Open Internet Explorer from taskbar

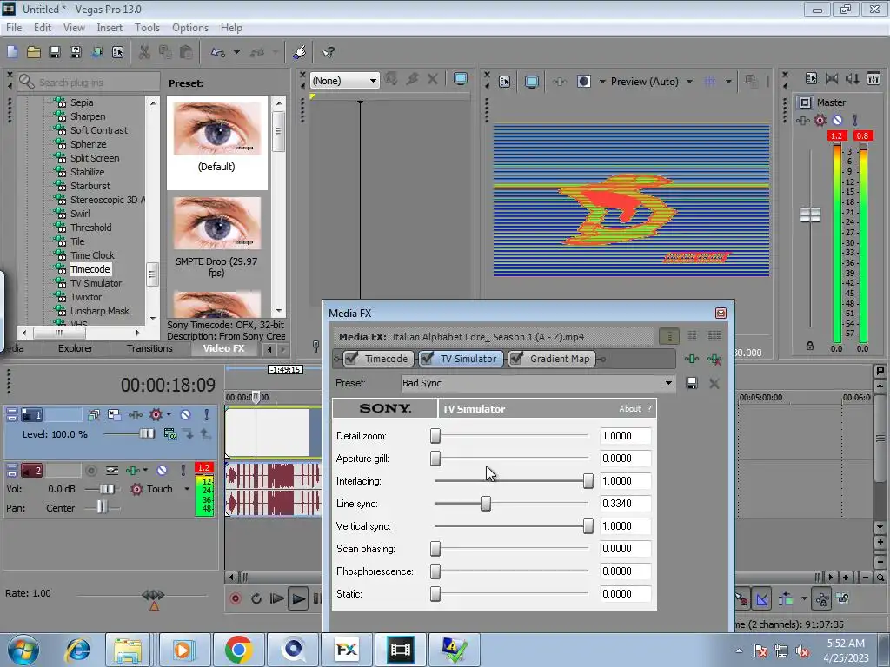coord(77,650)
